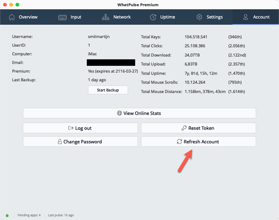Select the Uptime tab
Viewport: 279px width, 220px height.
163,17
